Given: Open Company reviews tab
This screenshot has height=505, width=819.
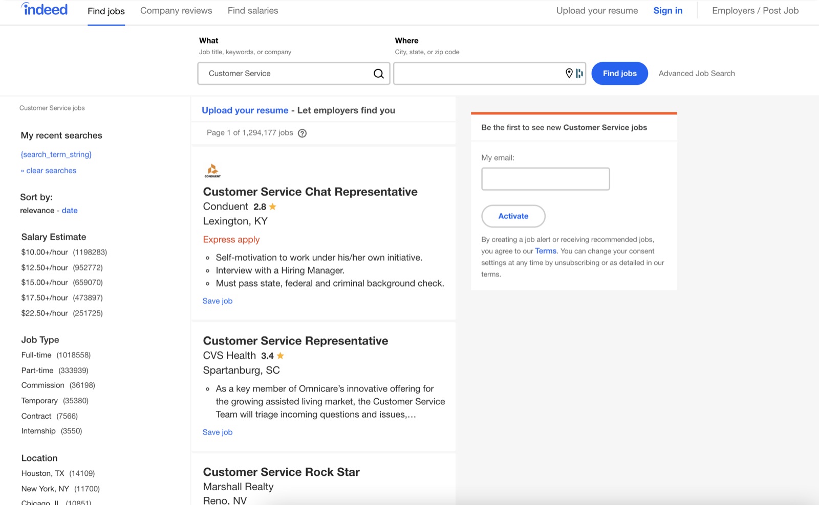Looking at the screenshot, I should [176, 11].
